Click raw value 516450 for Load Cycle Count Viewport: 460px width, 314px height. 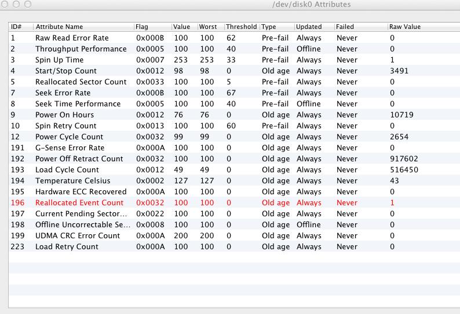[x=404, y=170]
